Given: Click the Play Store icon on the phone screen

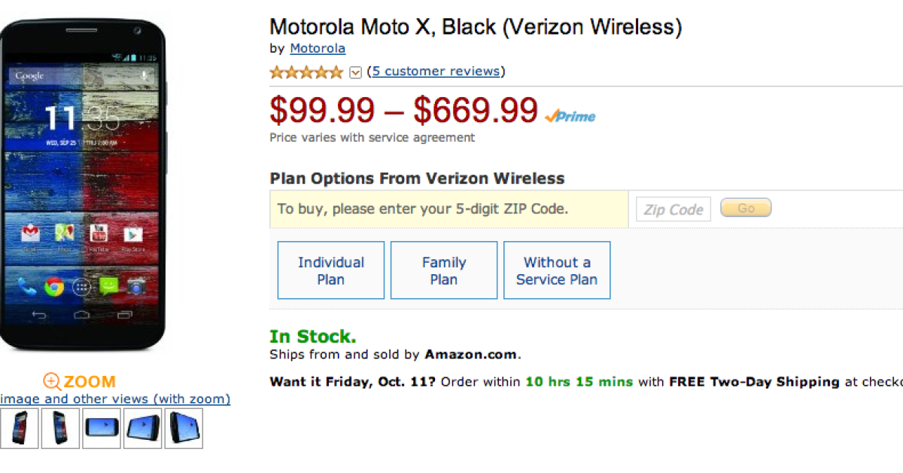Looking at the screenshot, I should point(133,234).
